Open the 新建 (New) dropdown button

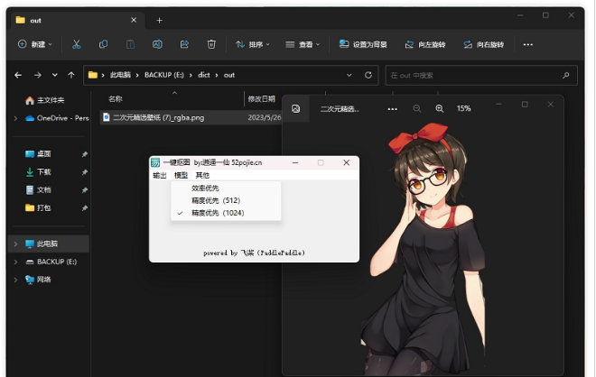tap(35, 44)
